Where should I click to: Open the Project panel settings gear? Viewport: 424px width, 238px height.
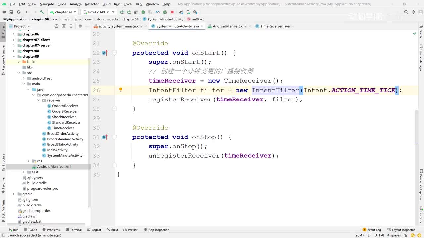(80, 26)
